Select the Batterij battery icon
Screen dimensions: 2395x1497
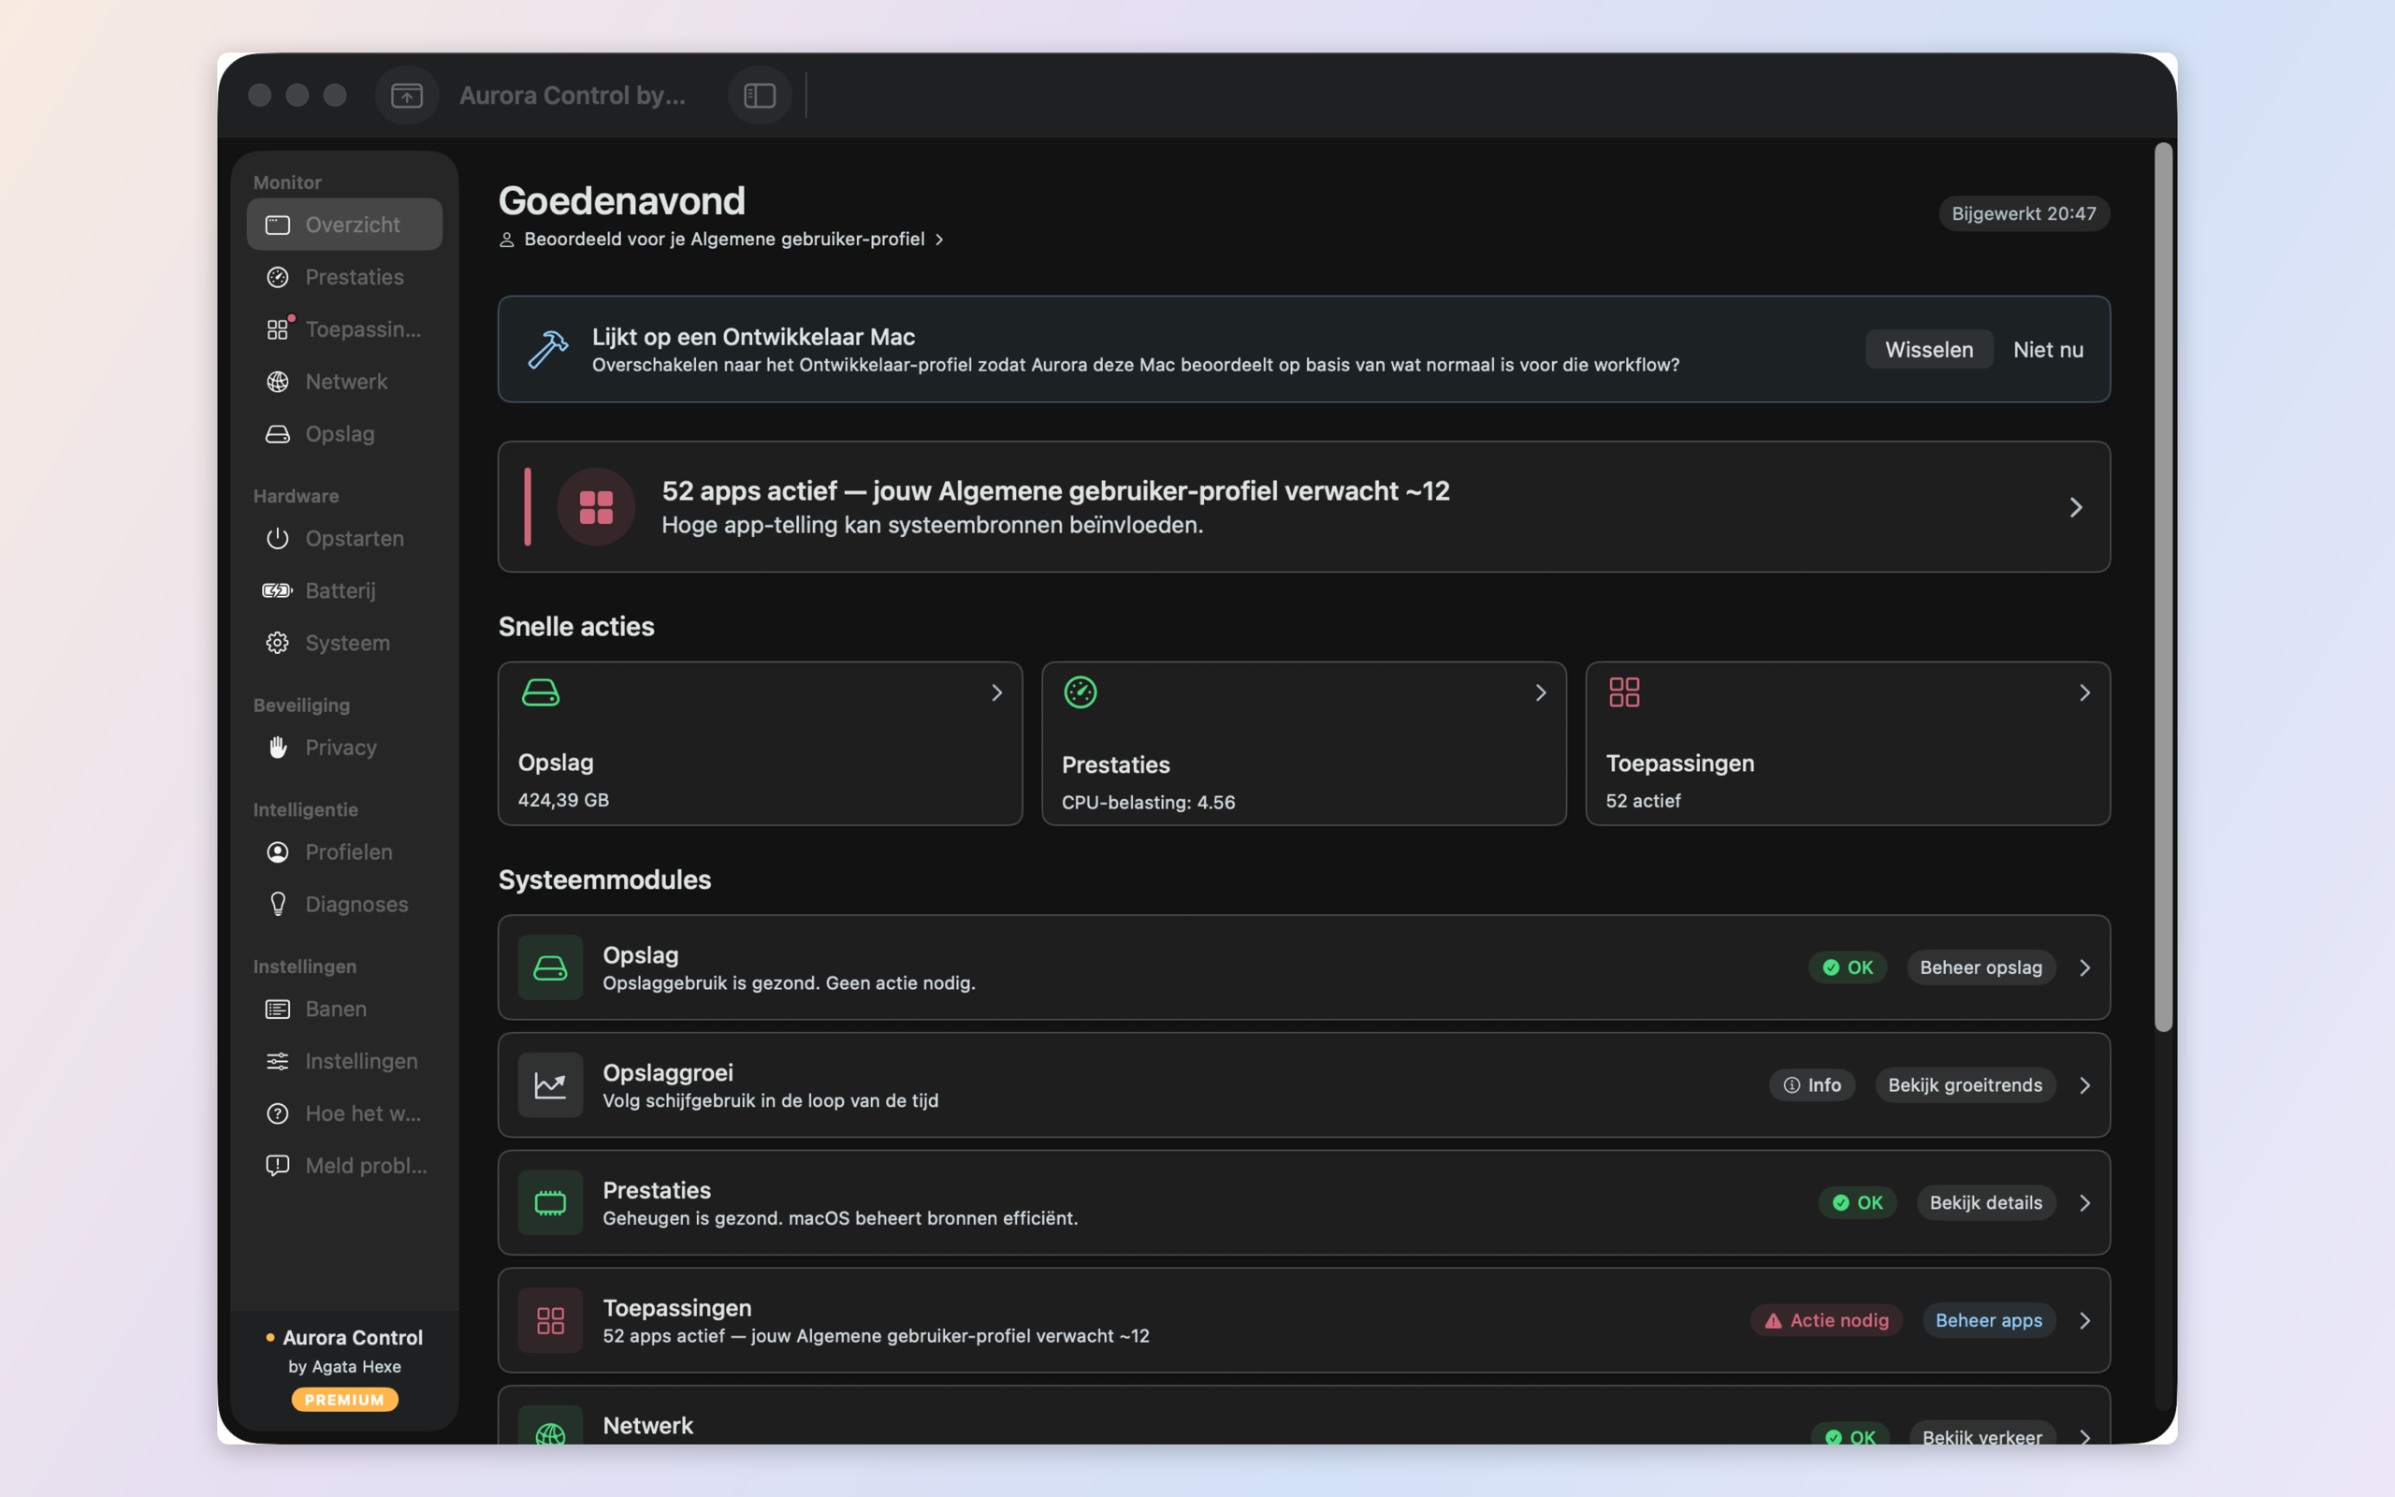[x=277, y=591]
